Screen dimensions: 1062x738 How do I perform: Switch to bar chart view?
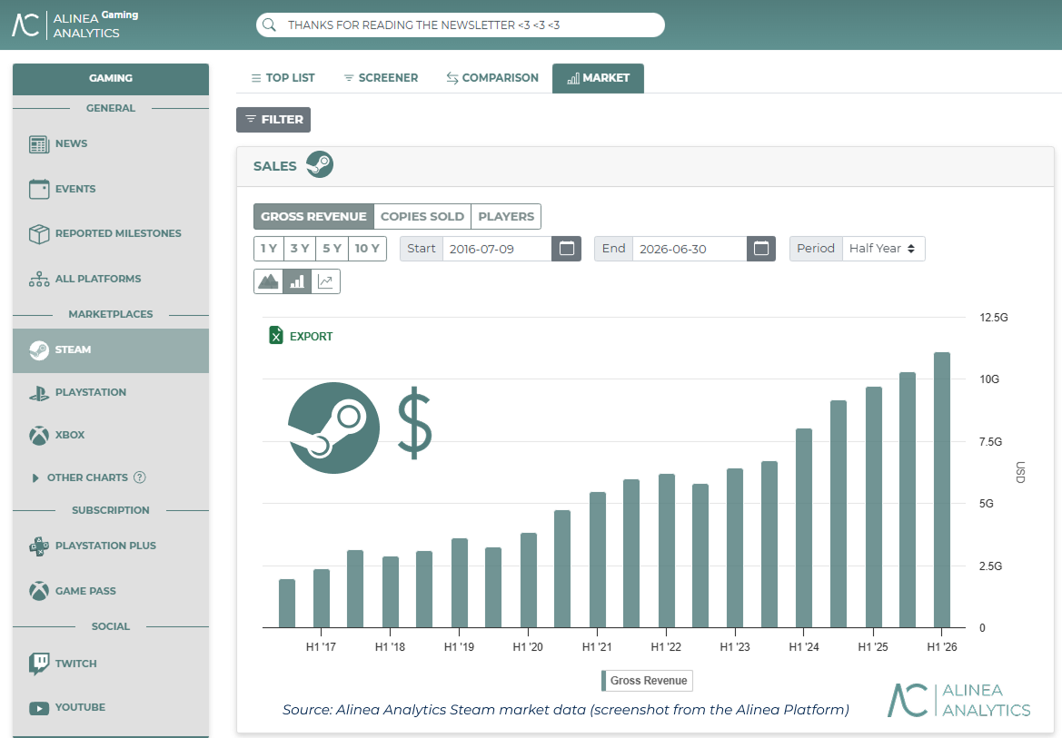(x=297, y=281)
